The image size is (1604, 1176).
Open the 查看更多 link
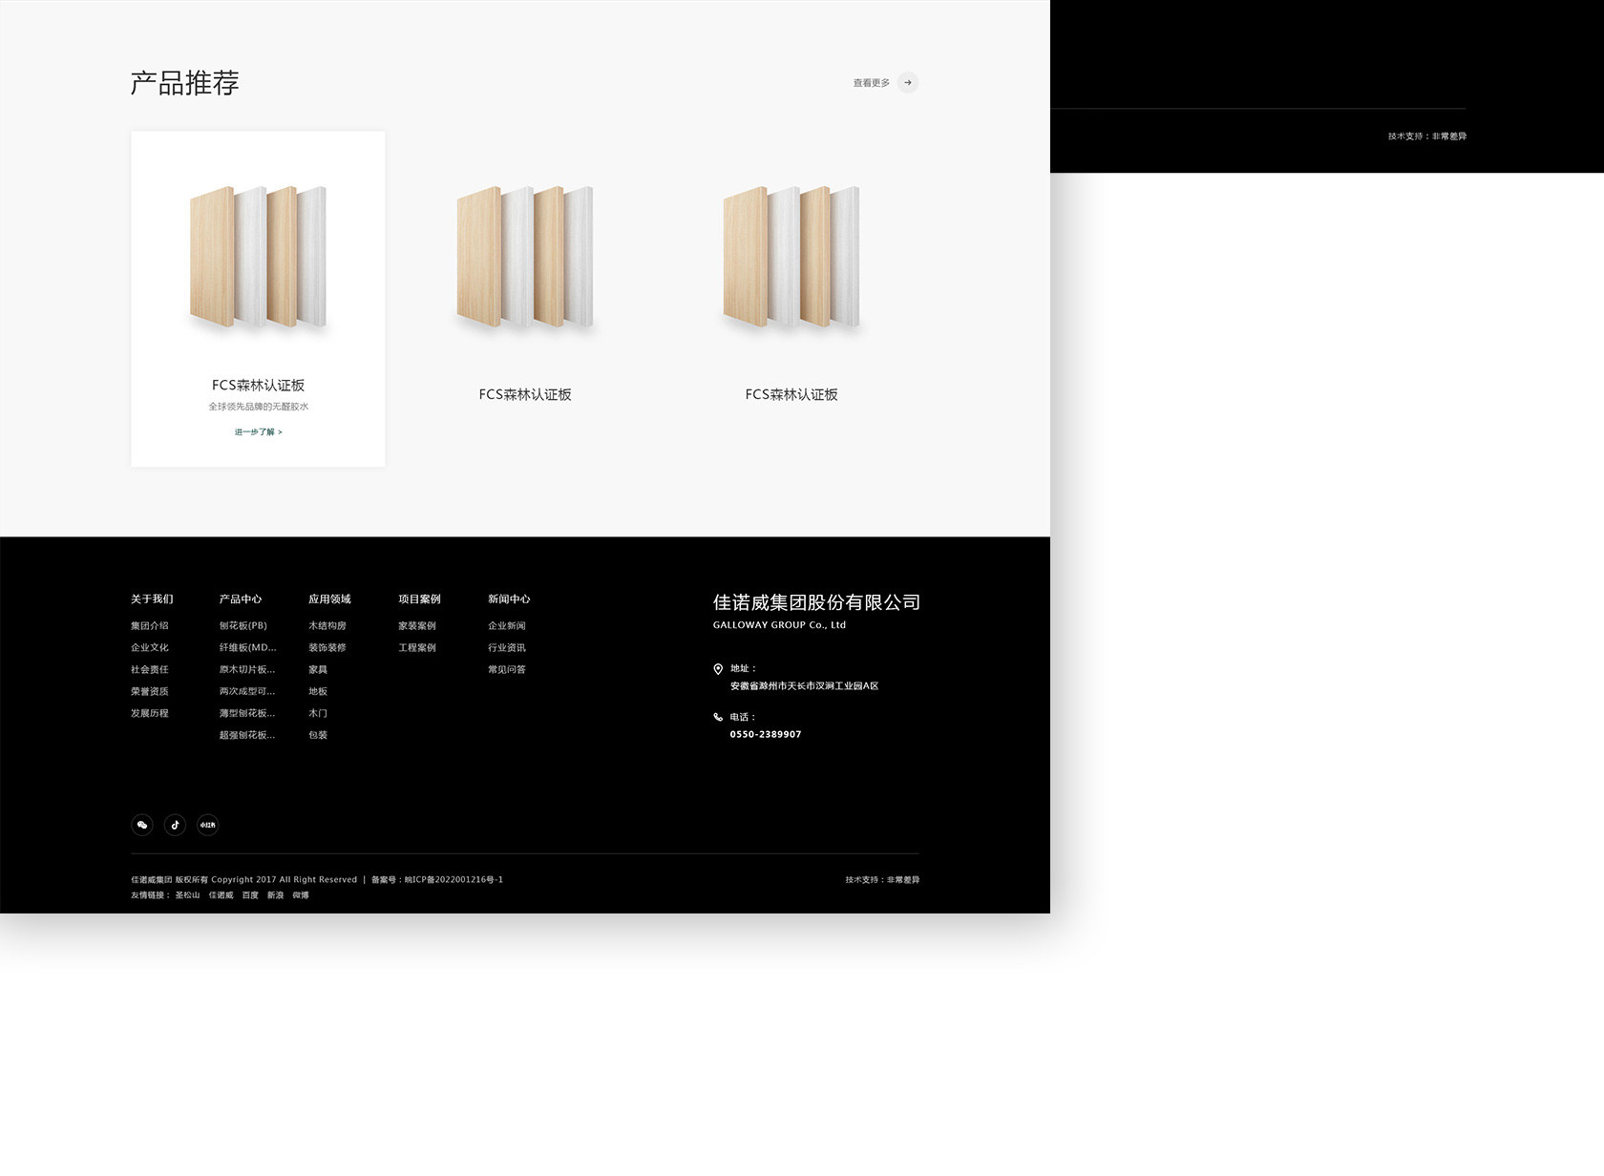[x=871, y=83]
